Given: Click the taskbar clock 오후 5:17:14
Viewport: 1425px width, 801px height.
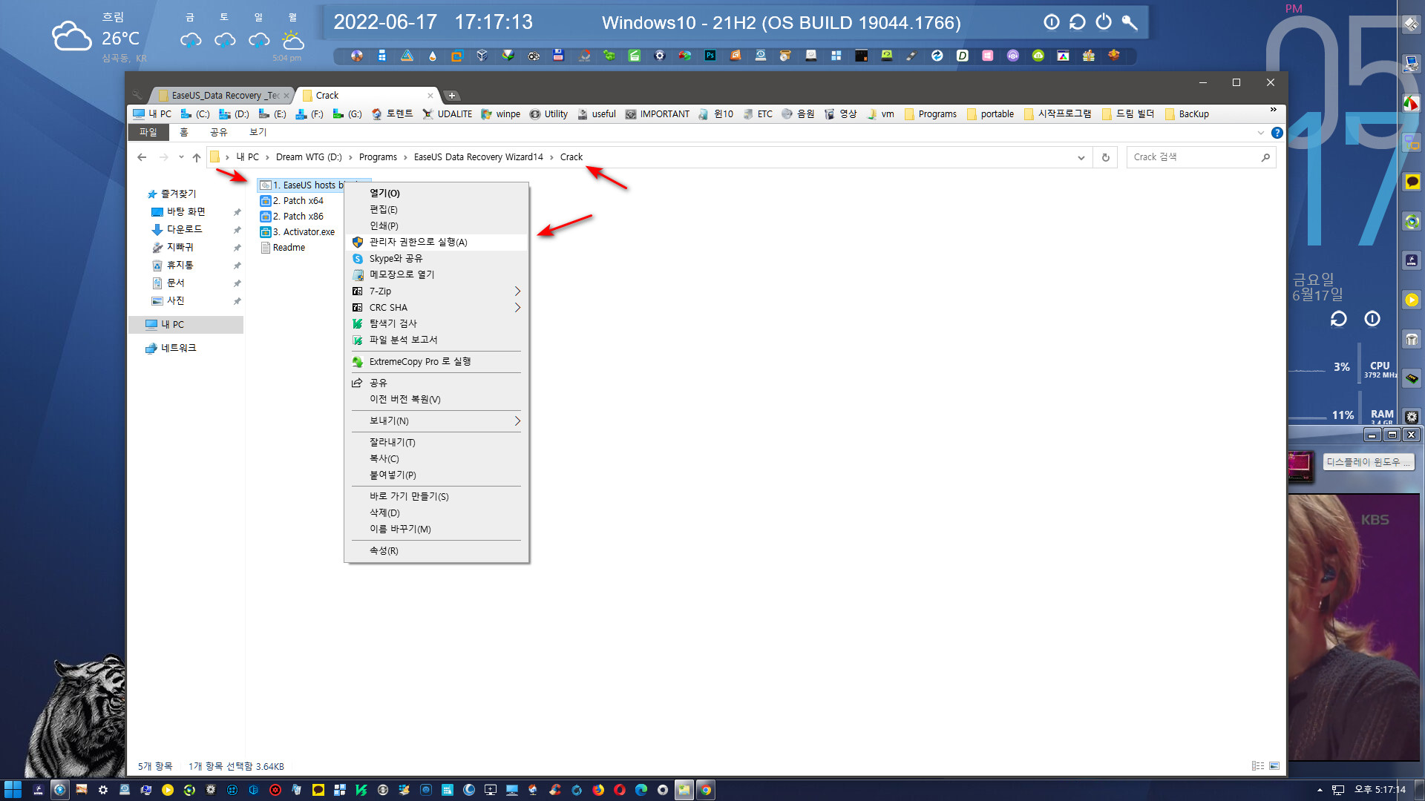Looking at the screenshot, I should coord(1380,790).
